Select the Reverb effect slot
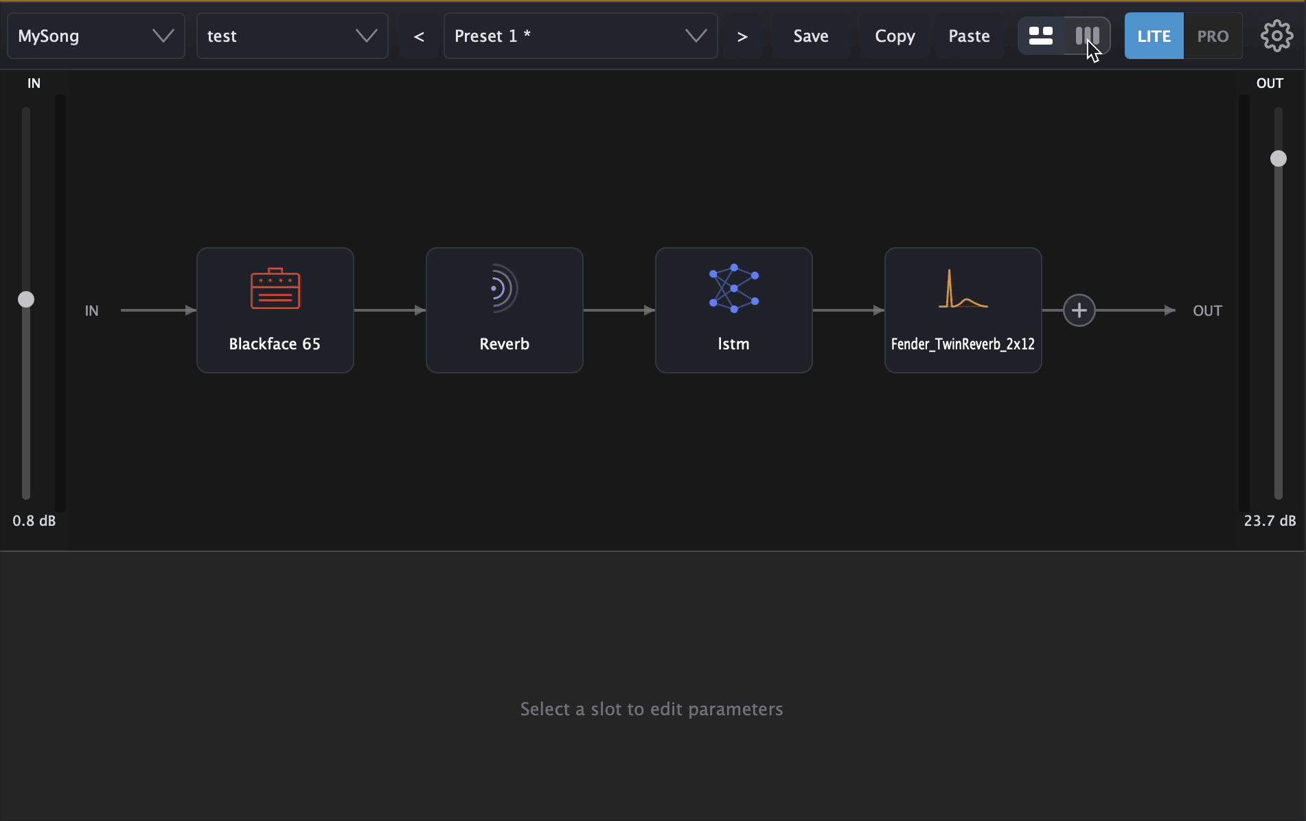The image size is (1306, 821). 505,310
